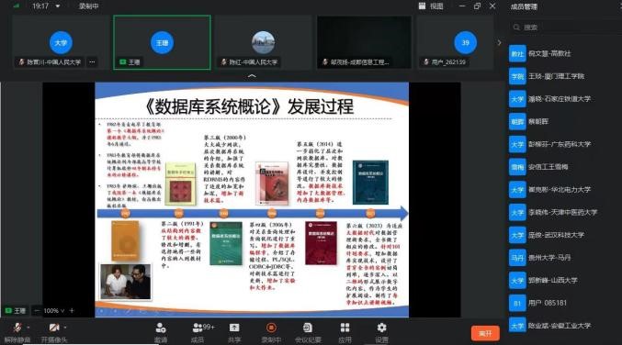
Task: Zoom out shared screen with minus button
Action: 37,310
